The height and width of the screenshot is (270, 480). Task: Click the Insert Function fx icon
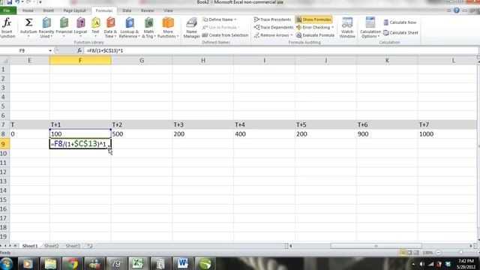(x=7, y=28)
